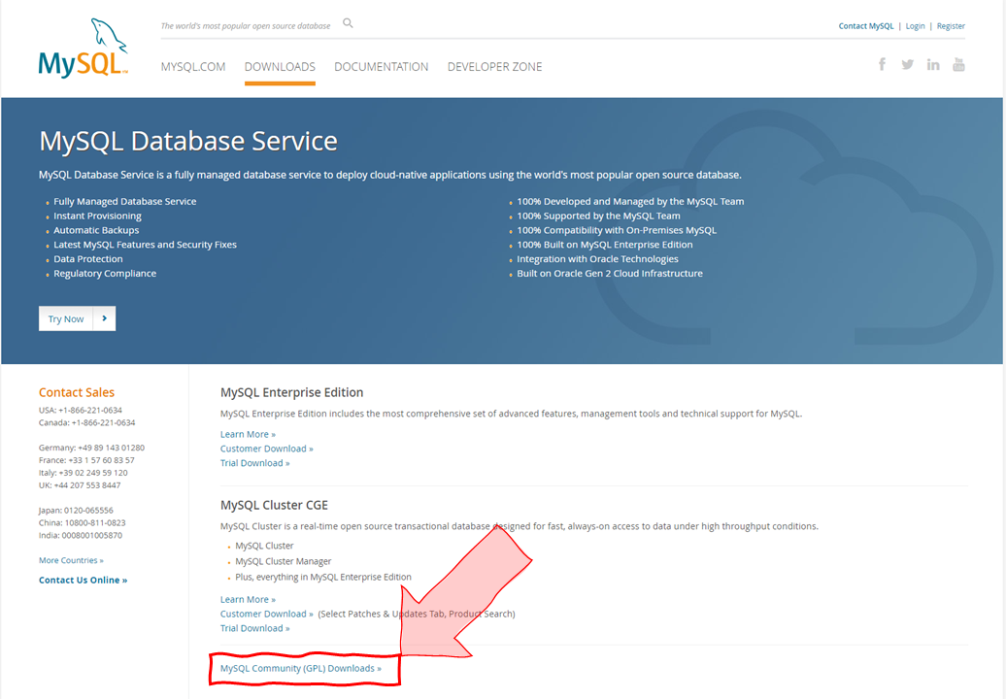Open the MYSQL.COM menu item
This screenshot has height=699, width=1006.
tap(192, 66)
